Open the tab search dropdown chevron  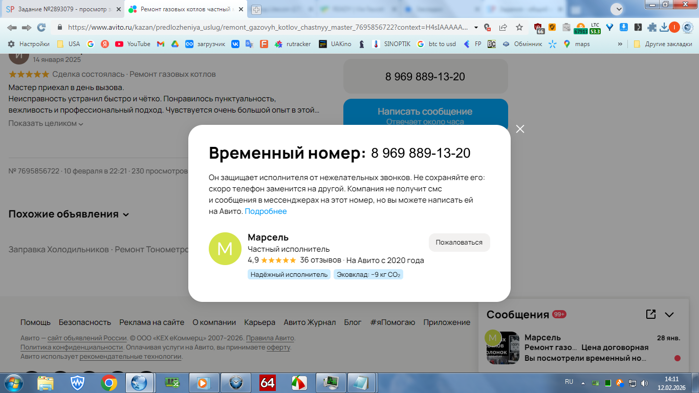[x=617, y=9]
